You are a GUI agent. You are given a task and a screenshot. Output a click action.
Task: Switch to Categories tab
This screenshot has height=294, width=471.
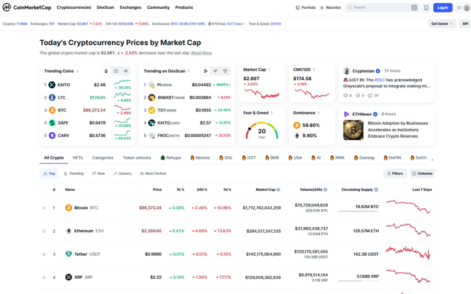pos(103,158)
